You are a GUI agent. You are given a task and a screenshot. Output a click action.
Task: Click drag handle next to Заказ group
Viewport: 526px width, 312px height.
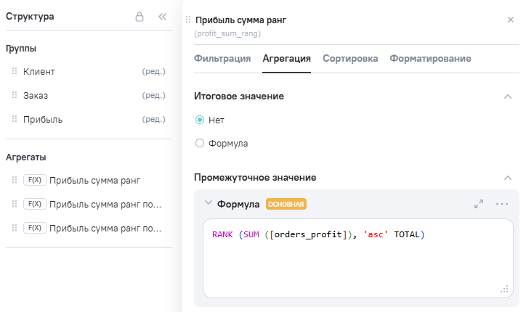pos(15,96)
